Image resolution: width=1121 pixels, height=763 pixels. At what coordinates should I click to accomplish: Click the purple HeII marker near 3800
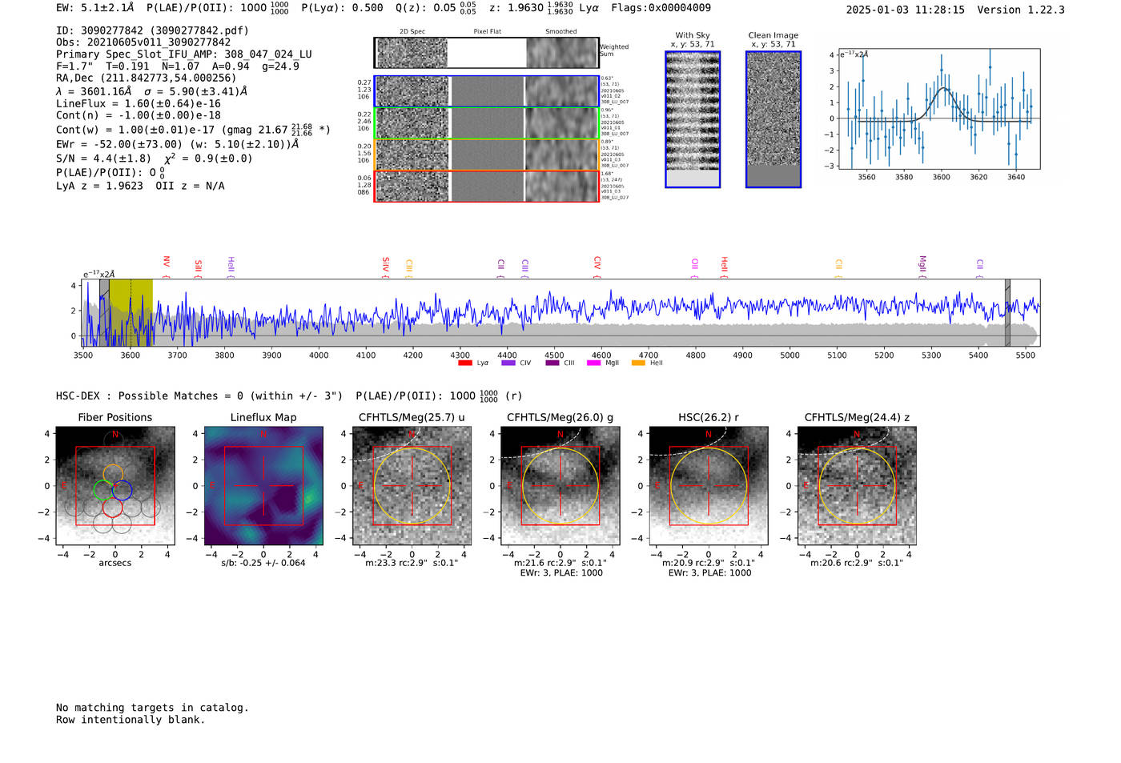(231, 267)
